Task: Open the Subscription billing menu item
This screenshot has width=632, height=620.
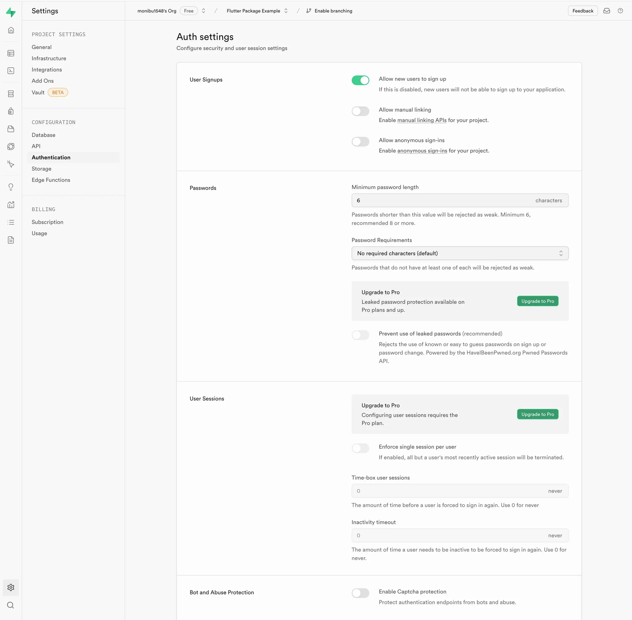Action: click(x=48, y=222)
